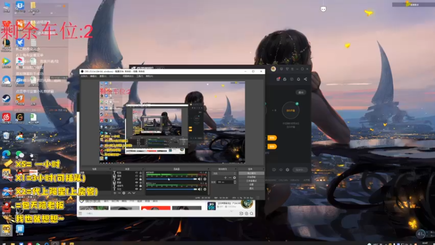This screenshot has width=435, height=245.
Task: Open WeChat desktop shortcut
Action: [x=20, y=155]
